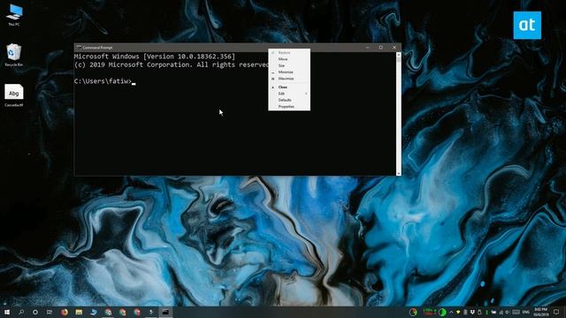The image size is (566, 318).
Task: Select the Recycle Bin desktop icon
Action: coord(14,55)
